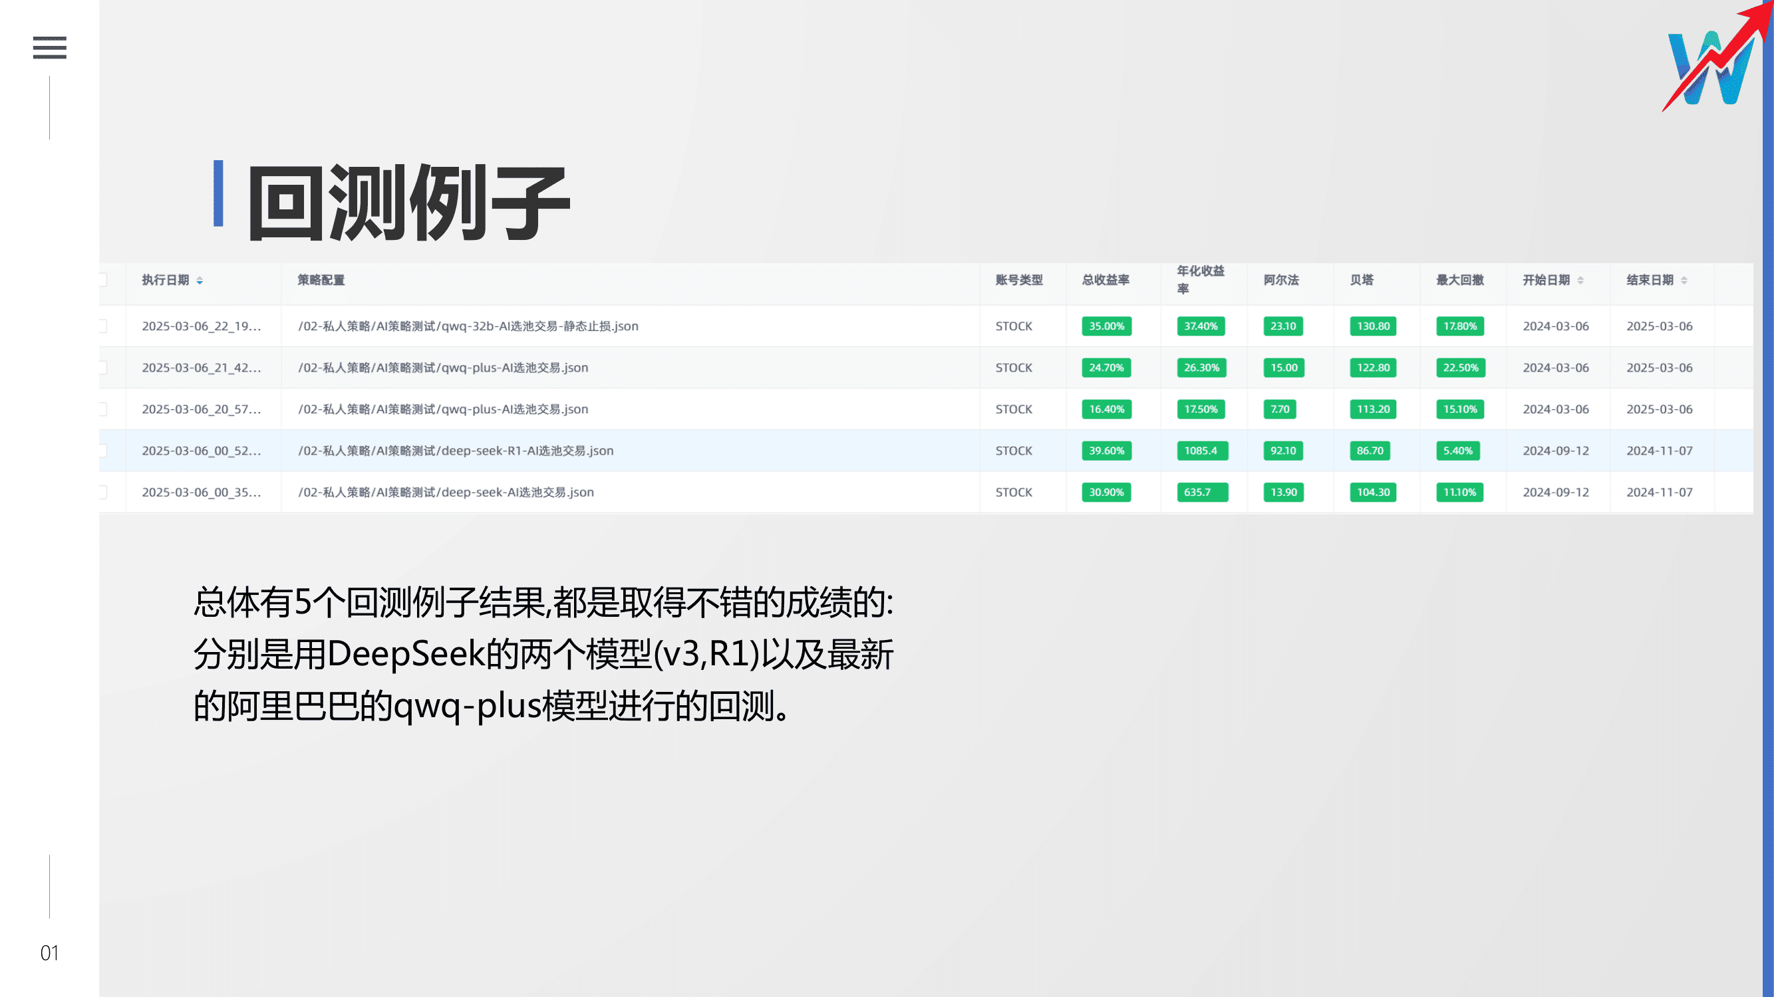Check the qwq-32b strategy row checkbox
Viewport: 1774px width, 997px height.
[102, 326]
